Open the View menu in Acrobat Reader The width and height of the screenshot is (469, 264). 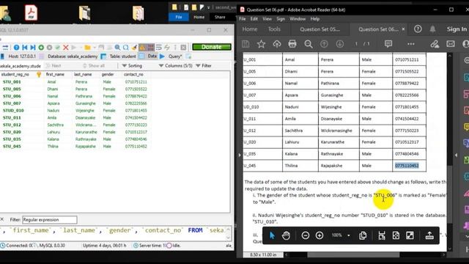click(267, 19)
